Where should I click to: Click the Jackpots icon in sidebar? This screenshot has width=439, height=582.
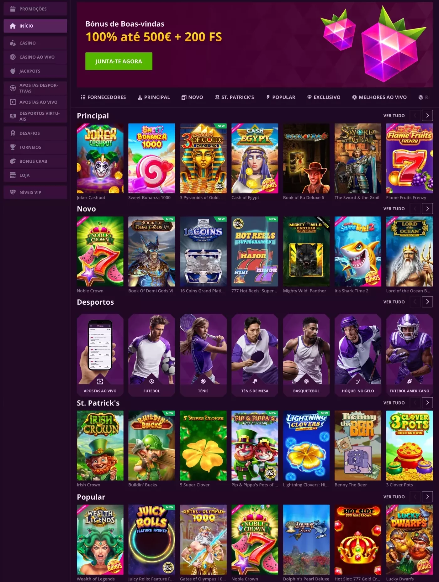click(13, 71)
